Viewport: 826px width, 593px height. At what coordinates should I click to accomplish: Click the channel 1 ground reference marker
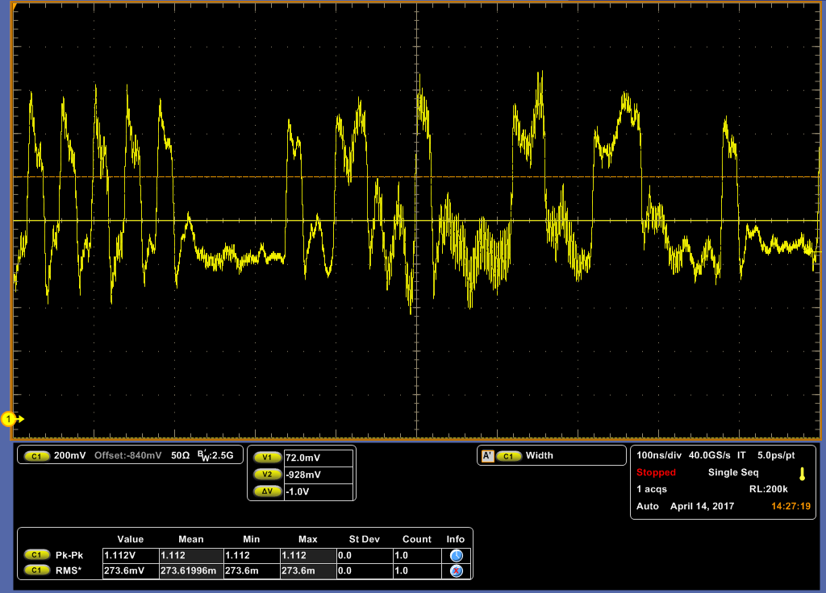(10, 419)
